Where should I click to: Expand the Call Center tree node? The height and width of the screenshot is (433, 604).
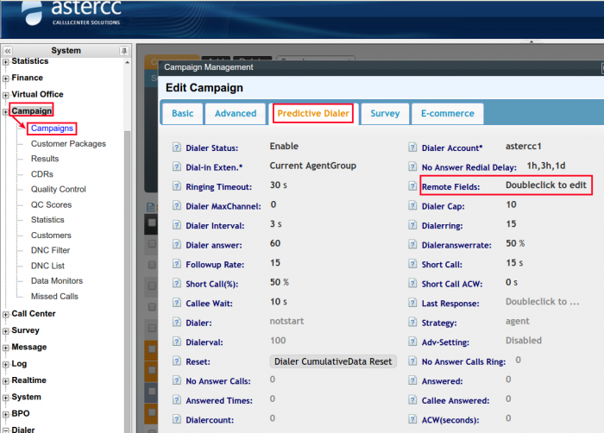[6, 315]
